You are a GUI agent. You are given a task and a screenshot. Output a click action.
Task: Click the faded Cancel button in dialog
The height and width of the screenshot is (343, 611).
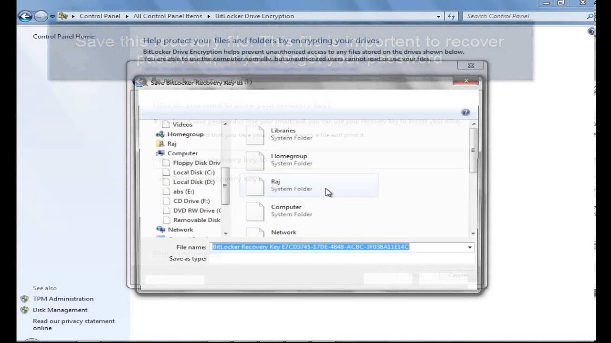click(458, 275)
